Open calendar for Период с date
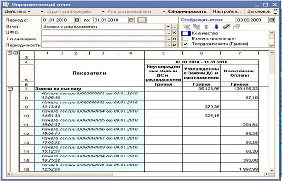Viewport: 282px width, 181px height. 77,20
